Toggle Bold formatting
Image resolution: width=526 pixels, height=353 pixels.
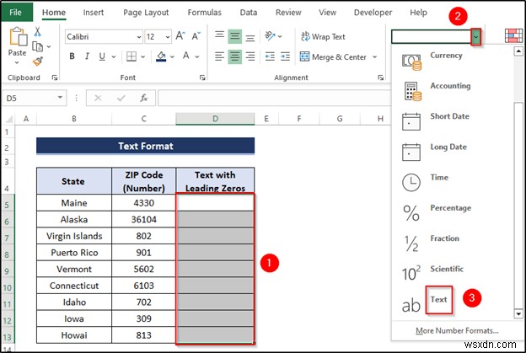72,56
